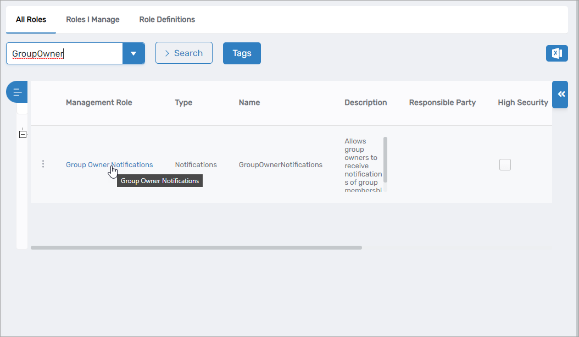
Task: Open row actions for Group Owner Notifications
Action: pos(43,164)
